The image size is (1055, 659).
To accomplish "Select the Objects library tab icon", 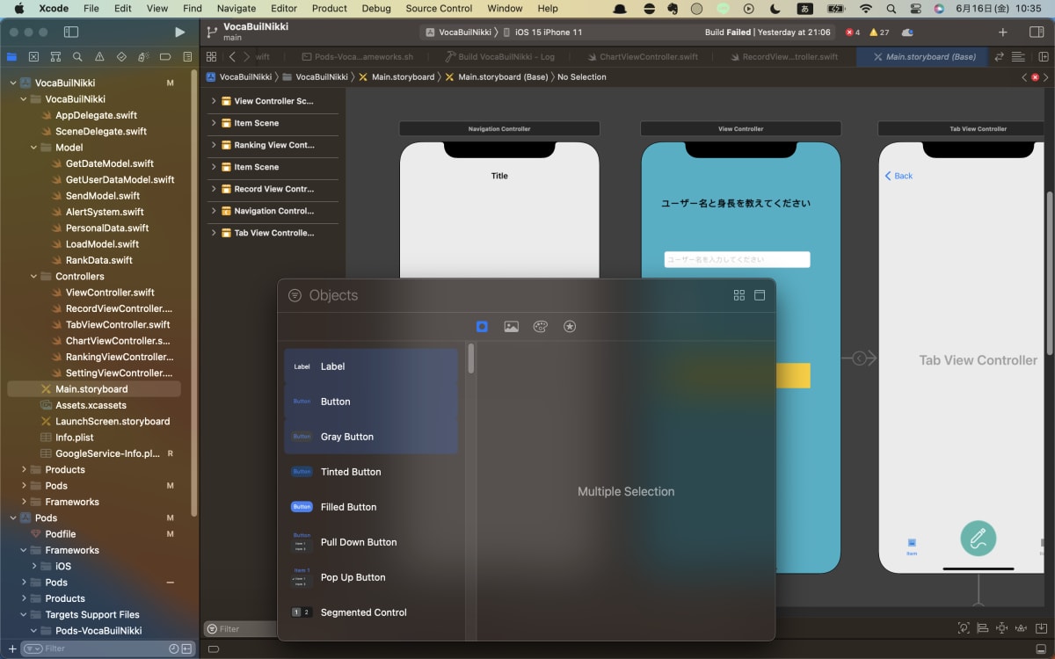I will [x=482, y=327].
